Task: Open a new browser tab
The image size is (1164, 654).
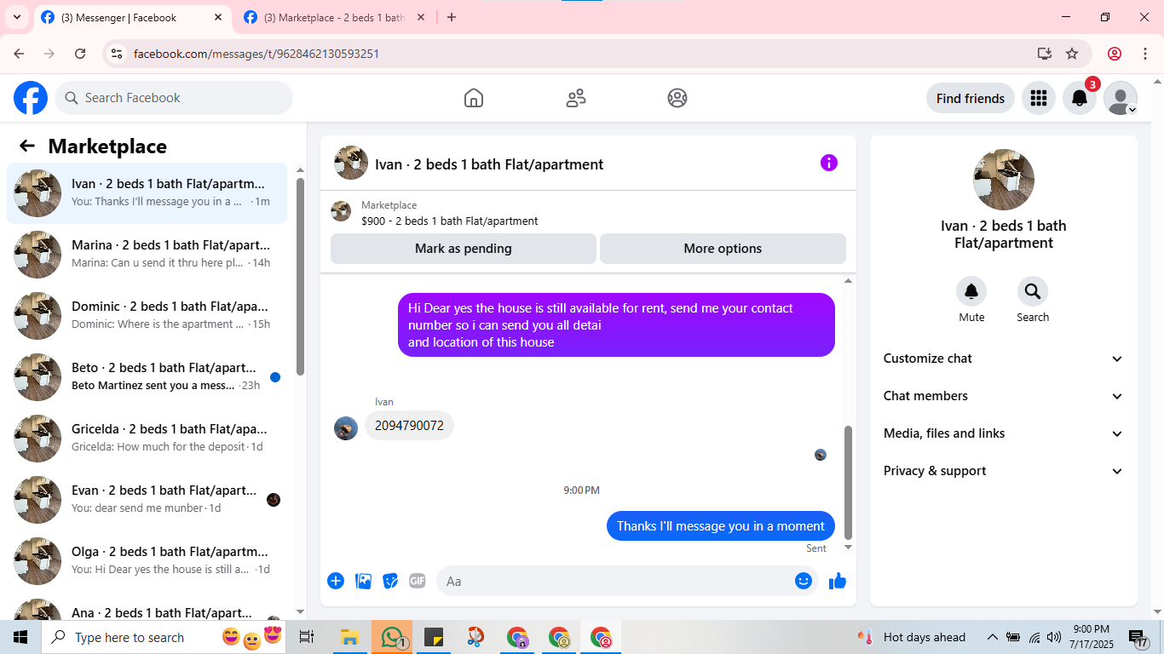Action: [452, 17]
